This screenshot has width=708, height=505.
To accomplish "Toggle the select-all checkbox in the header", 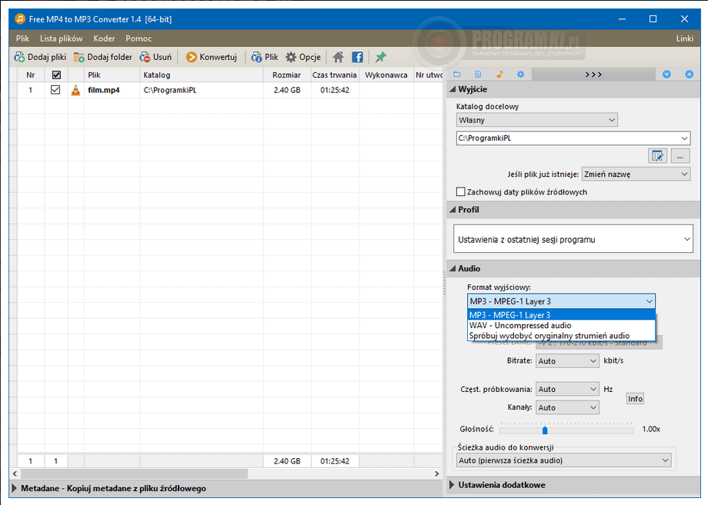I will click(56, 75).
